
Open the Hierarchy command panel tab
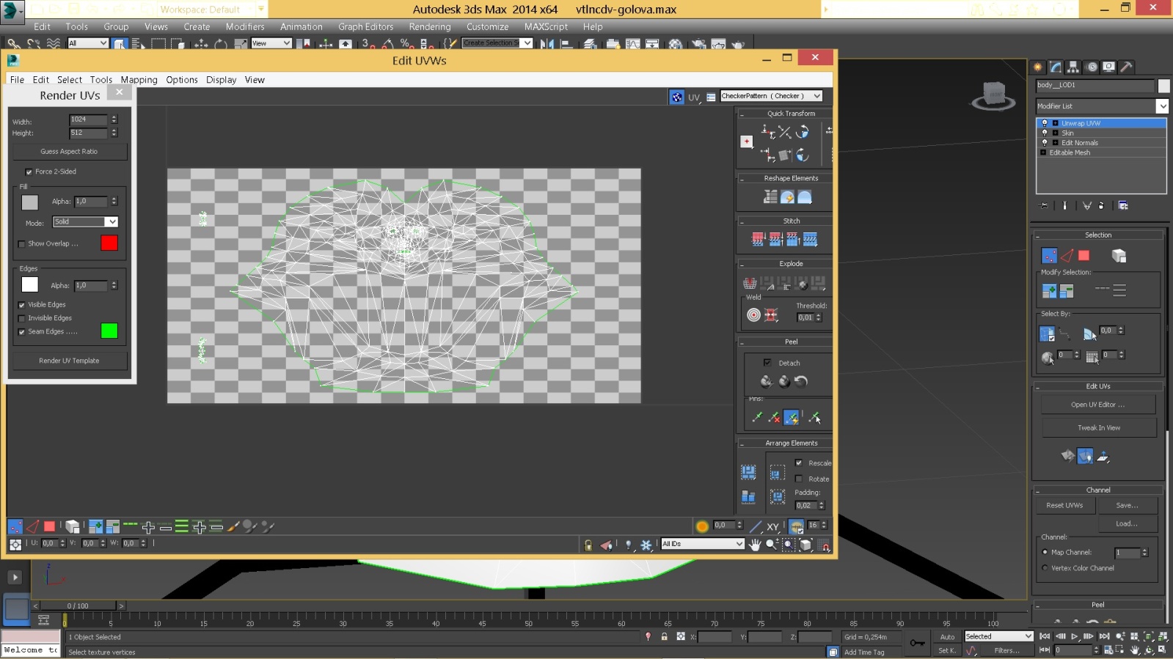[1073, 67]
